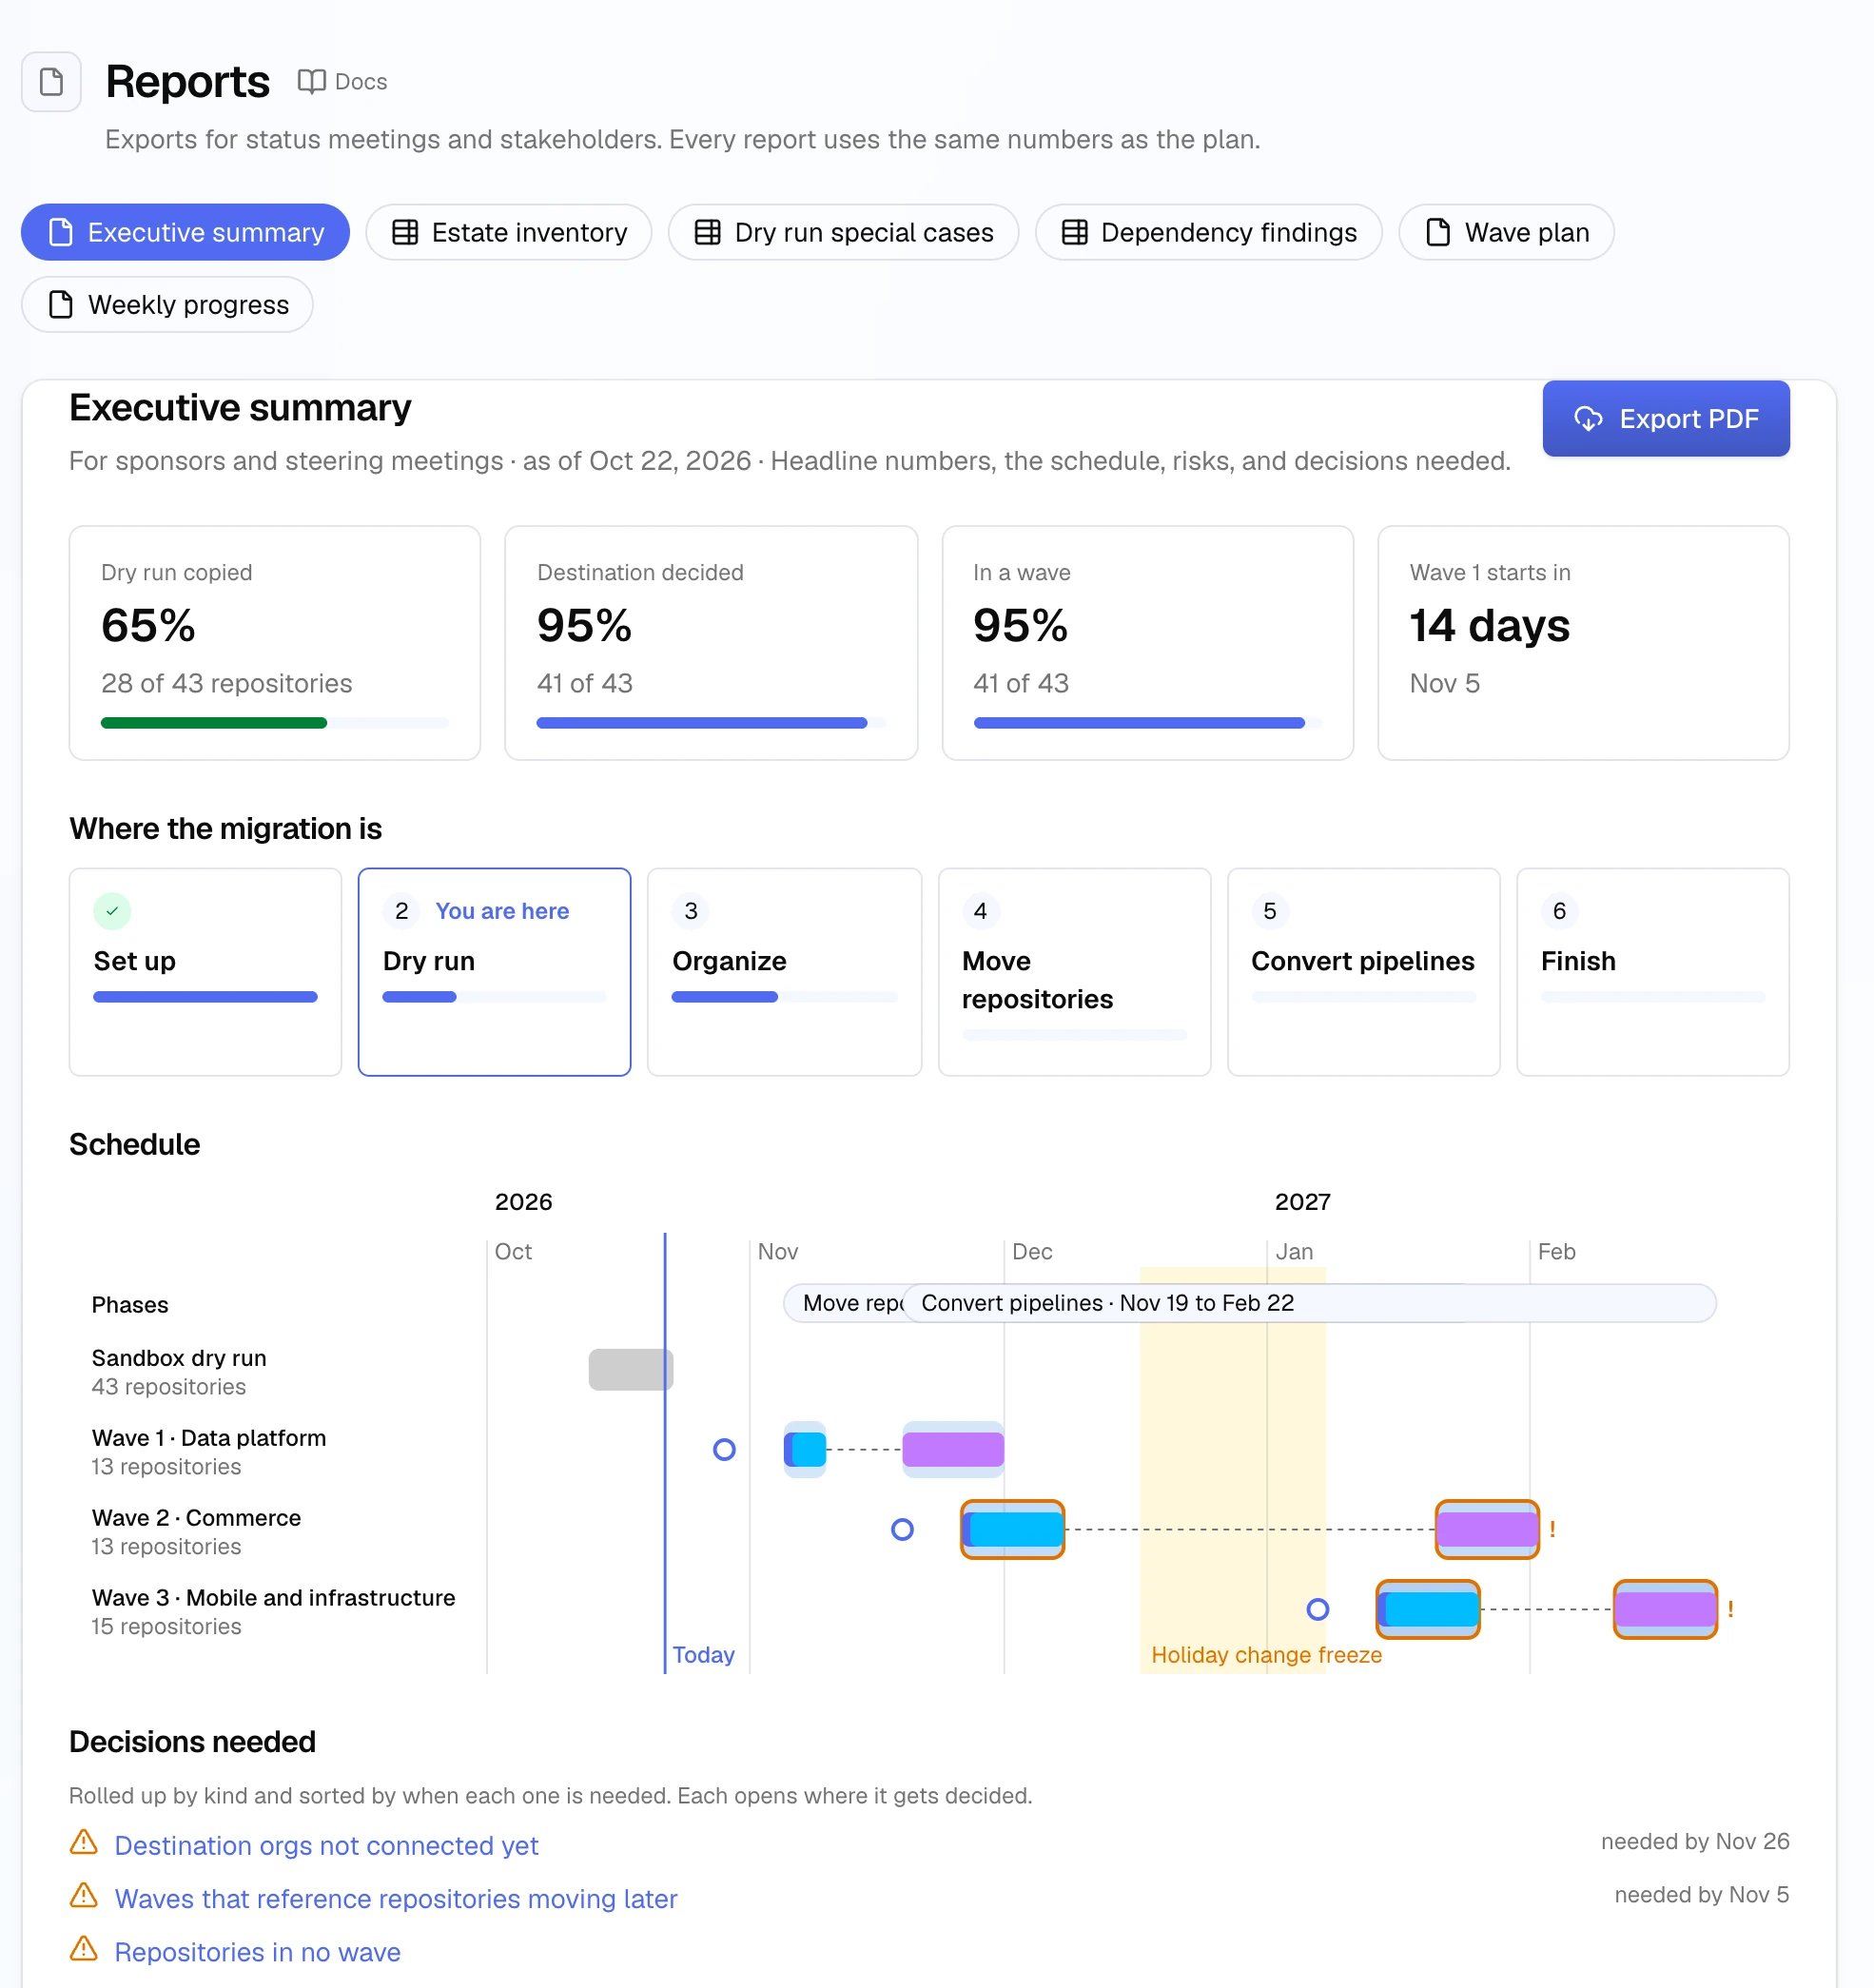1874x1988 pixels.
Task: Click the Destination decided progress bar
Action: [x=711, y=723]
